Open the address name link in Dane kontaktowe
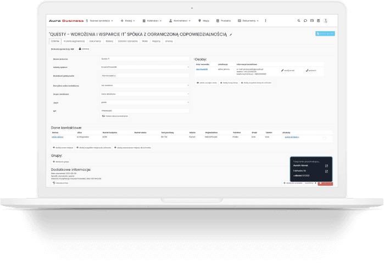Screen dimensions: 384x264 point(58,137)
